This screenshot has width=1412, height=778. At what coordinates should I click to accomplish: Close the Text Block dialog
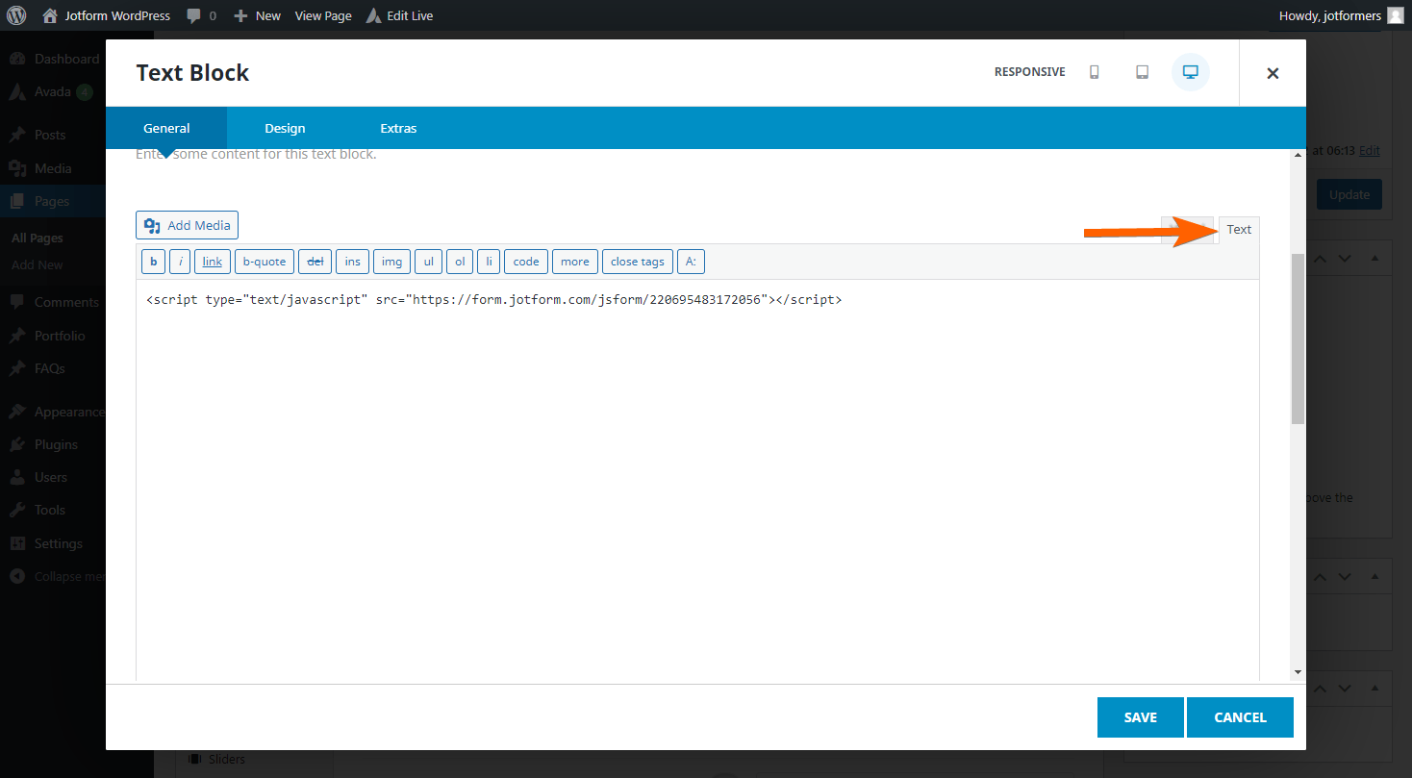click(1273, 73)
